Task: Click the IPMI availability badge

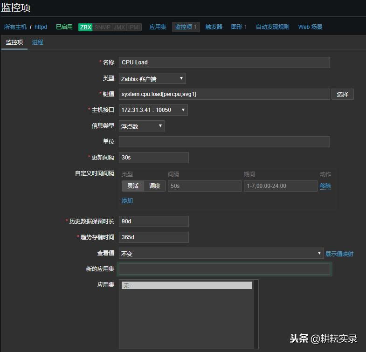Action: [134, 28]
